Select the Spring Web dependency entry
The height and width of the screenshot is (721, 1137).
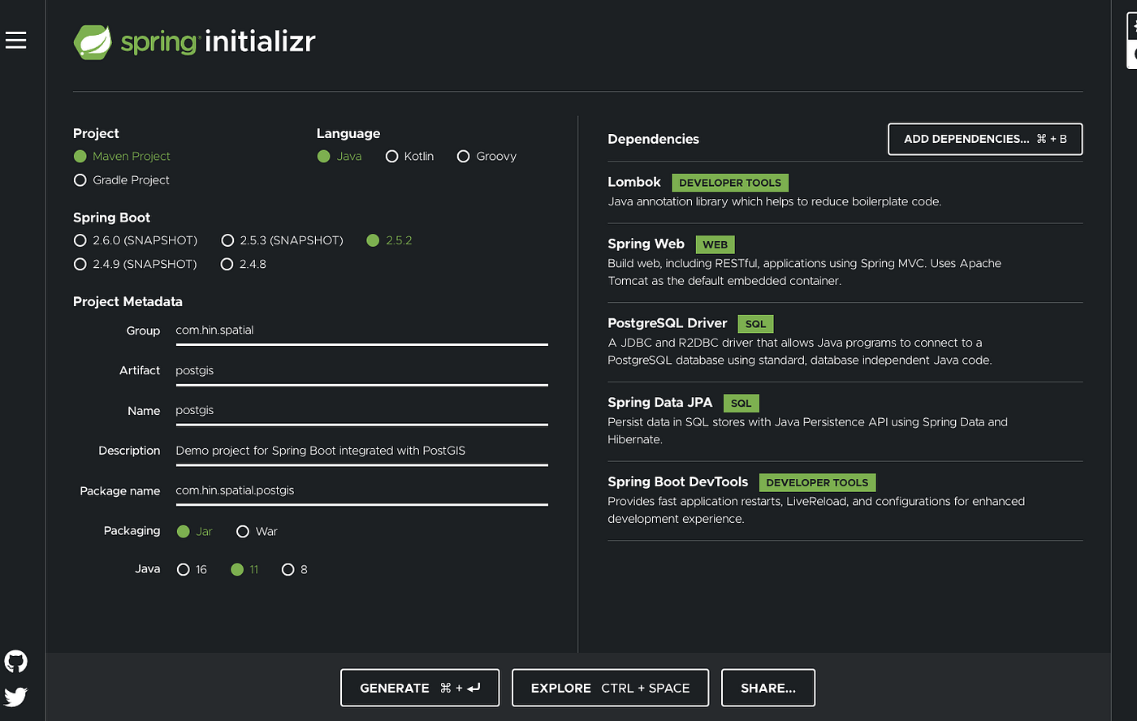845,262
